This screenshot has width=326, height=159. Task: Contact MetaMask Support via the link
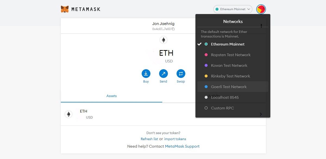[x=182, y=146]
